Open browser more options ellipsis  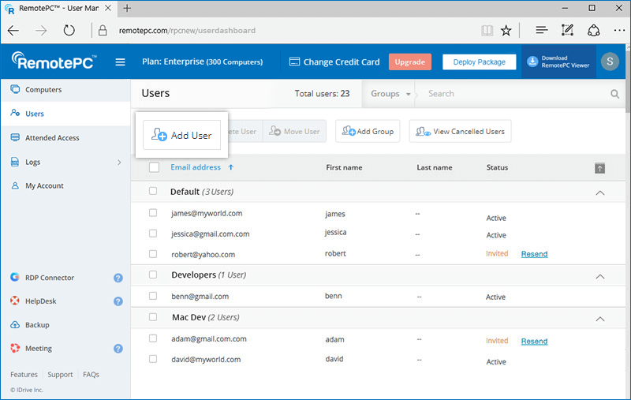tap(619, 31)
